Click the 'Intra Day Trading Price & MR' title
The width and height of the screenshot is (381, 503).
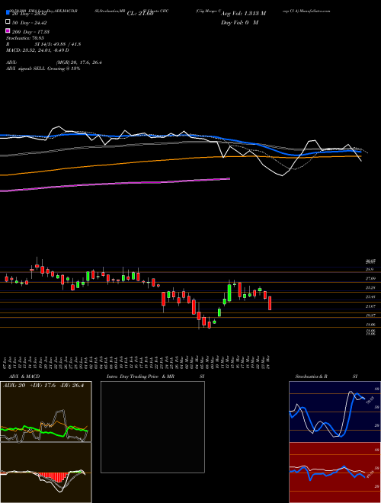coord(140,376)
